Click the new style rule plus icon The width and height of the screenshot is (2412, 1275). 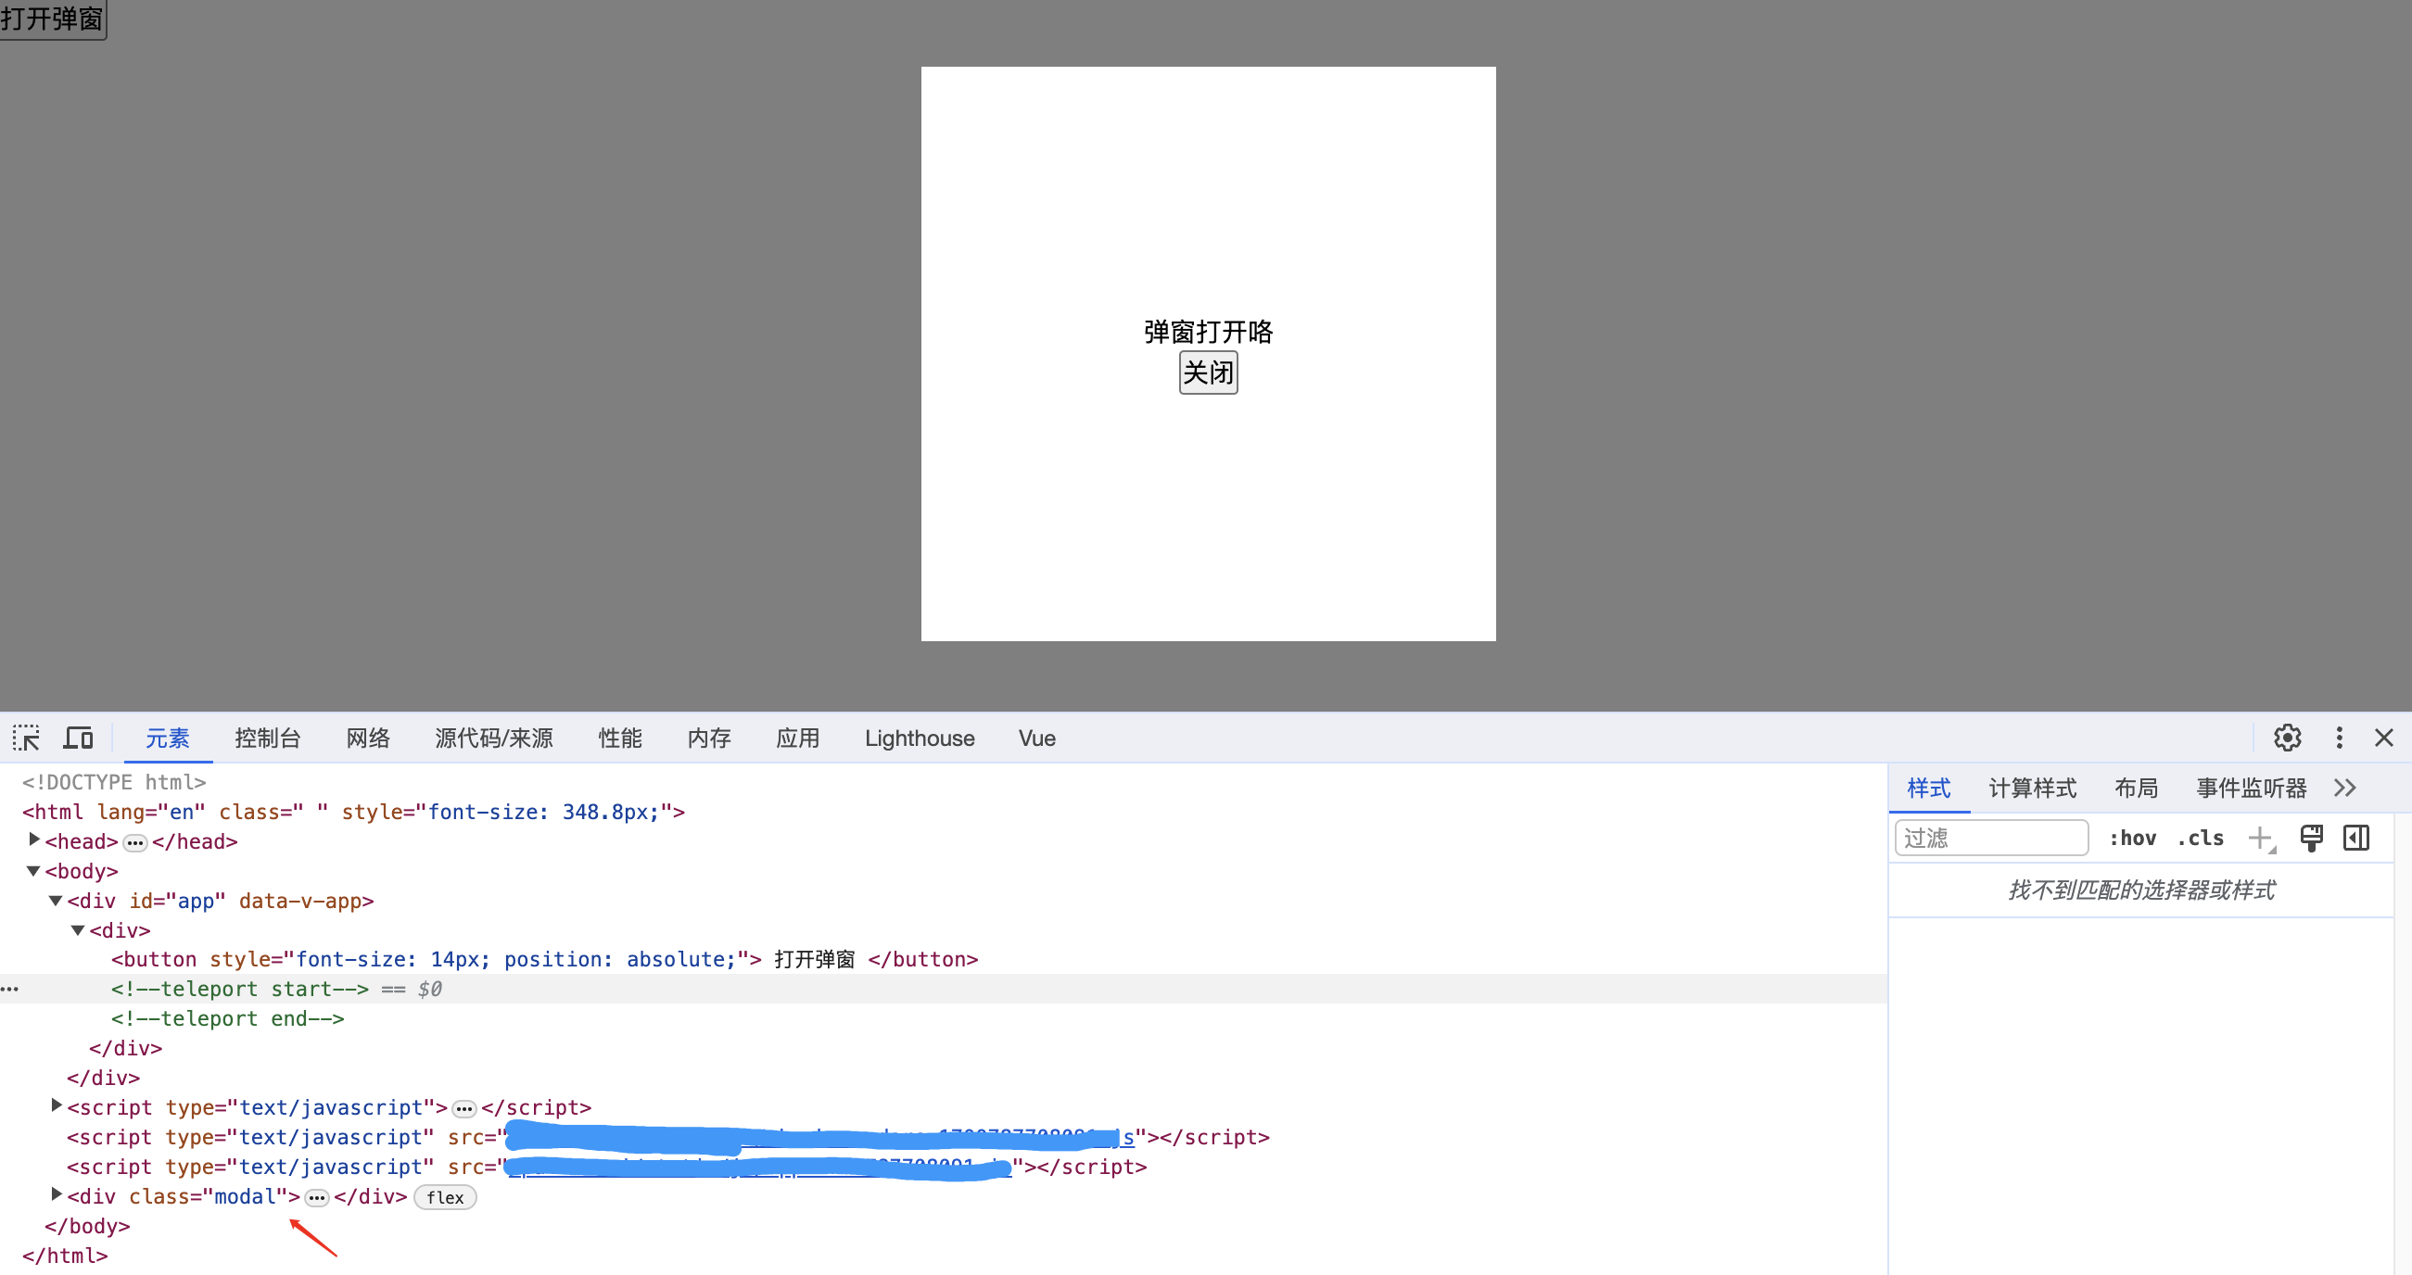pyautogui.click(x=2259, y=838)
